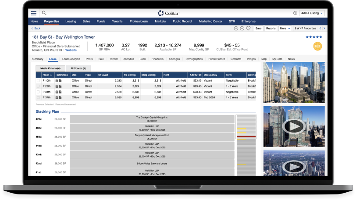Screen dimensions: 356x201
Task: Click the Reports button
Action: [271, 29]
